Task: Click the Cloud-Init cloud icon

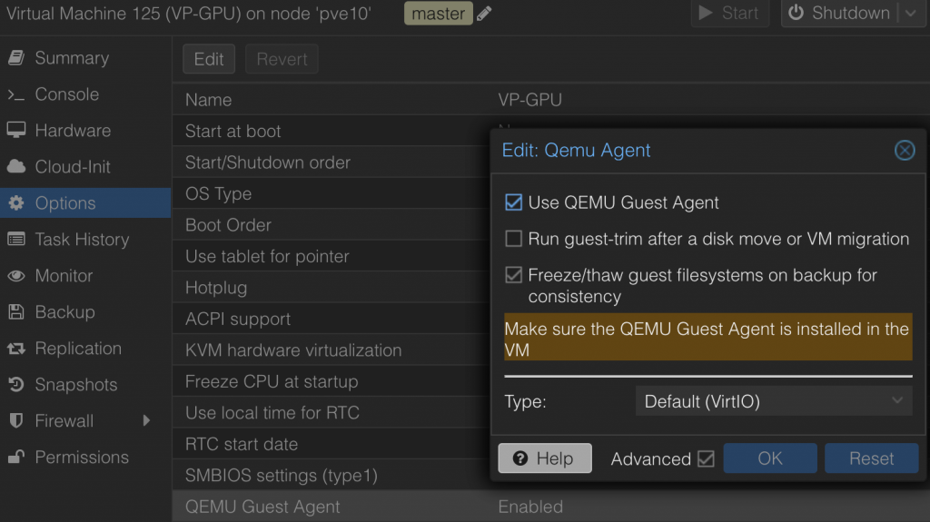Action: (16, 167)
